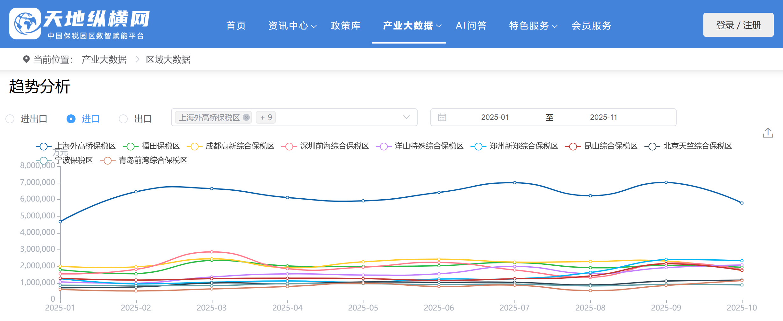The height and width of the screenshot is (321, 783).
Task: Remove the 上海外高桥保税区 tag
Action: 246,117
